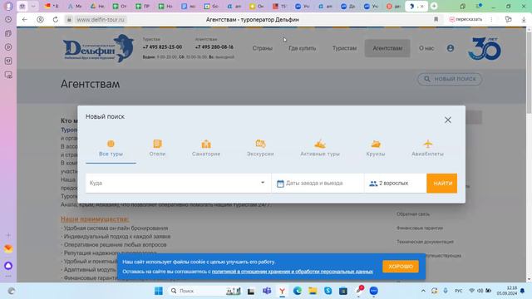The image size is (532, 299).
Task: Click the Даты заезда и выезда field
Action: (318, 183)
